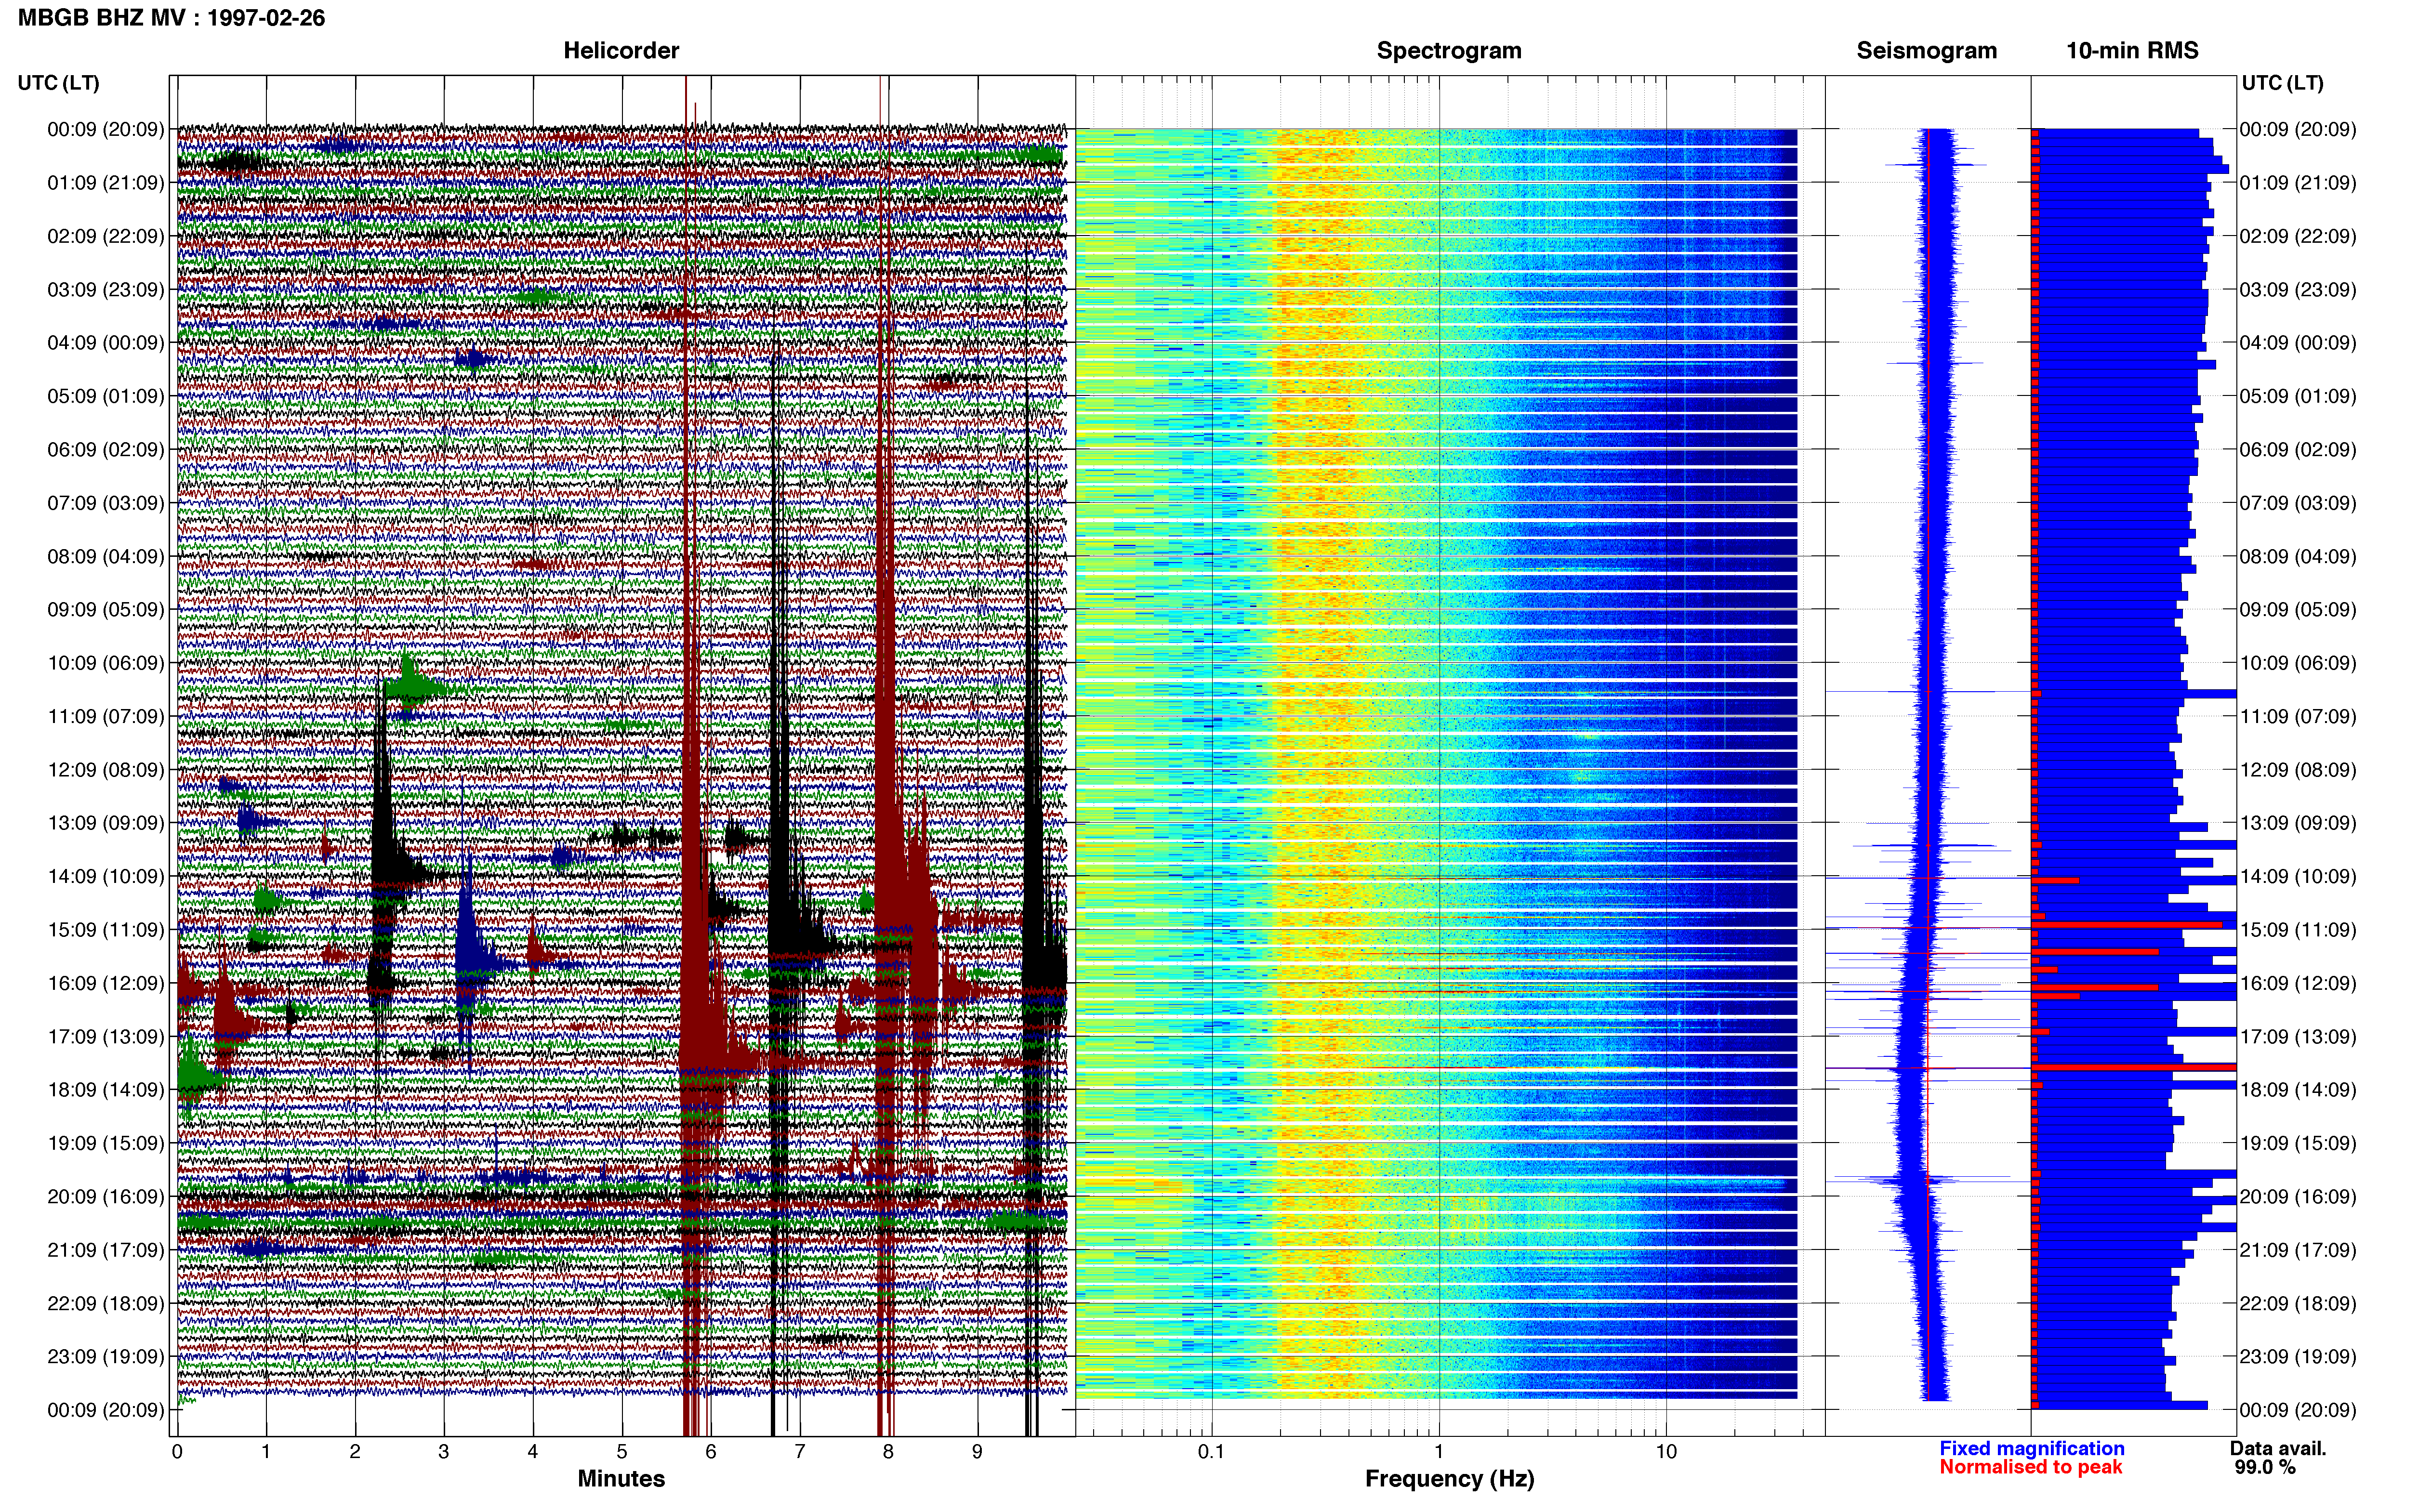Viewport: 2418px width, 1512px height.
Task: Click right time label '01:09 (21:09)'
Action: coord(2298,183)
